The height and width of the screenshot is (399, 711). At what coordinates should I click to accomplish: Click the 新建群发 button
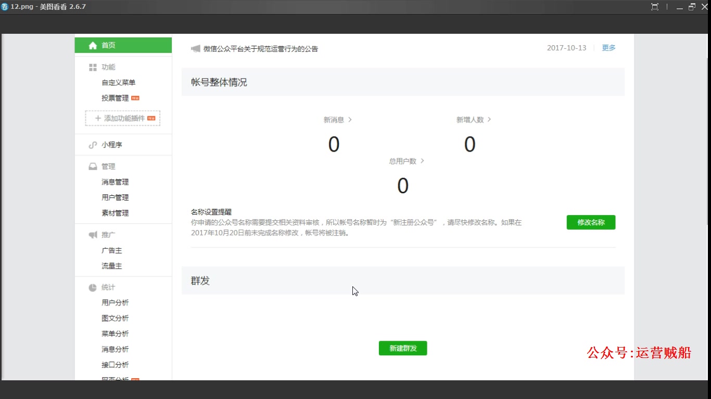point(403,348)
